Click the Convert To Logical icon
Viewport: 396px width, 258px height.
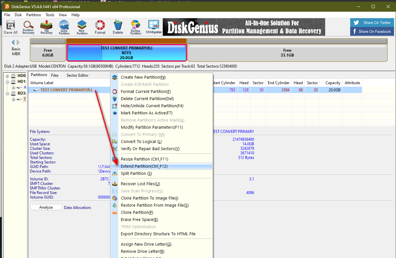pyautogui.click(x=114, y=142)
